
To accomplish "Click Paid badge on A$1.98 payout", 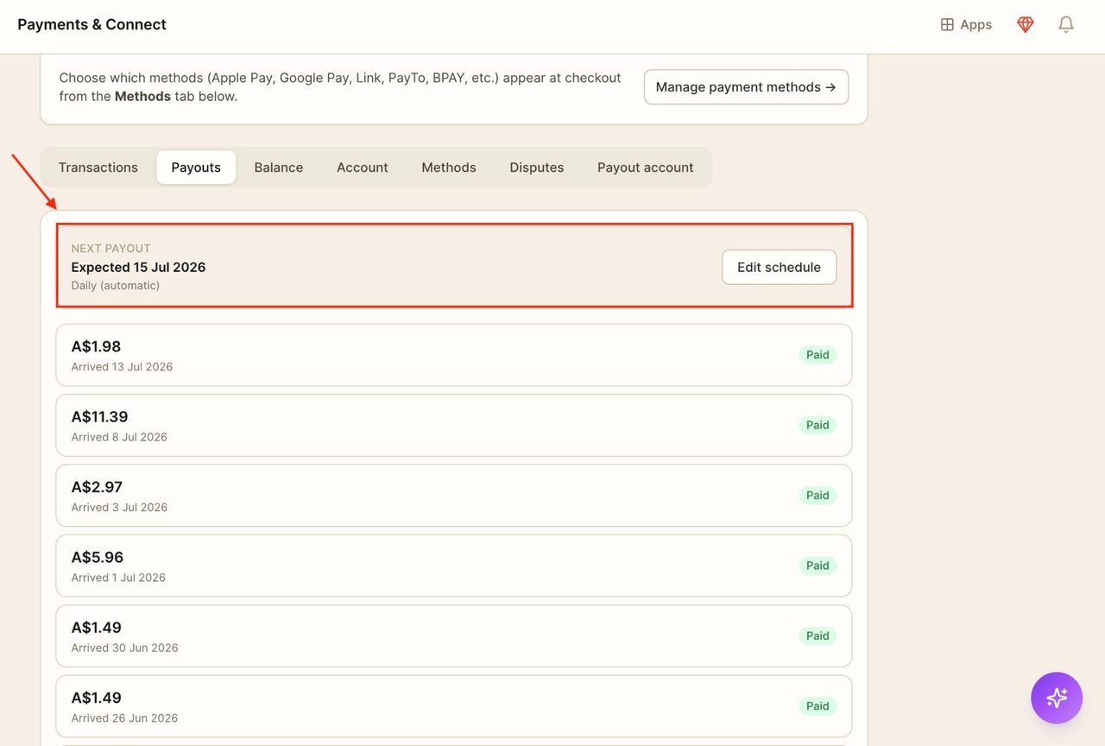I will (x=818, y=355).
